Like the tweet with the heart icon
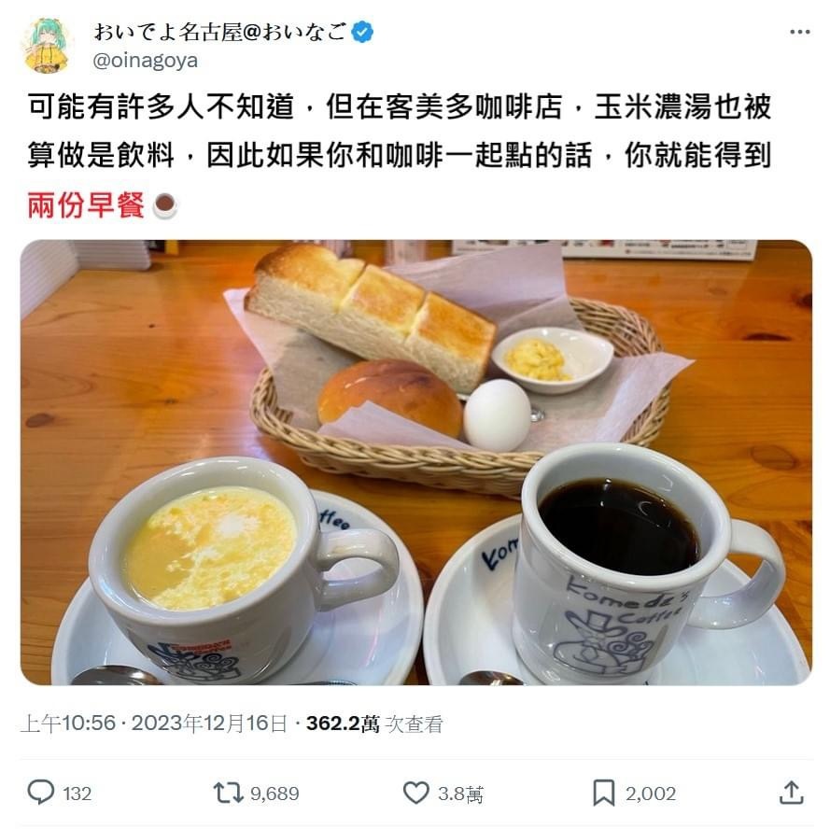The height and width of the screenshot is (829, 830). [416, 793]
